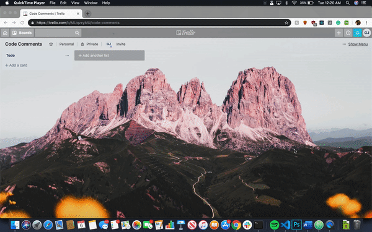Bookmark this page with star icon

click(286, 23)
